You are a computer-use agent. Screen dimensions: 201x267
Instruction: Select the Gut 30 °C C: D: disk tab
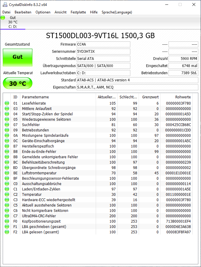coord(13,22)
